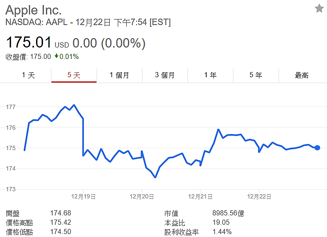
Task: Click the 12月22日 date axis label
Action: click(x=259, y=196)
